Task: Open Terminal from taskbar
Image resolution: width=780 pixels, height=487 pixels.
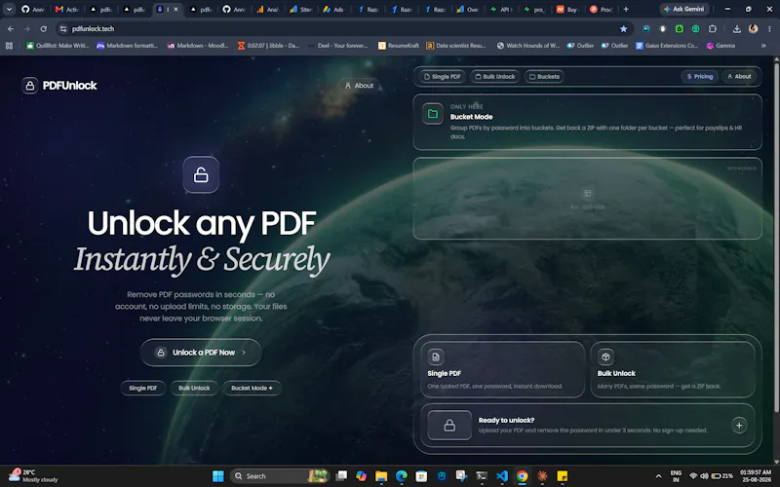Action: coord(482,476)
